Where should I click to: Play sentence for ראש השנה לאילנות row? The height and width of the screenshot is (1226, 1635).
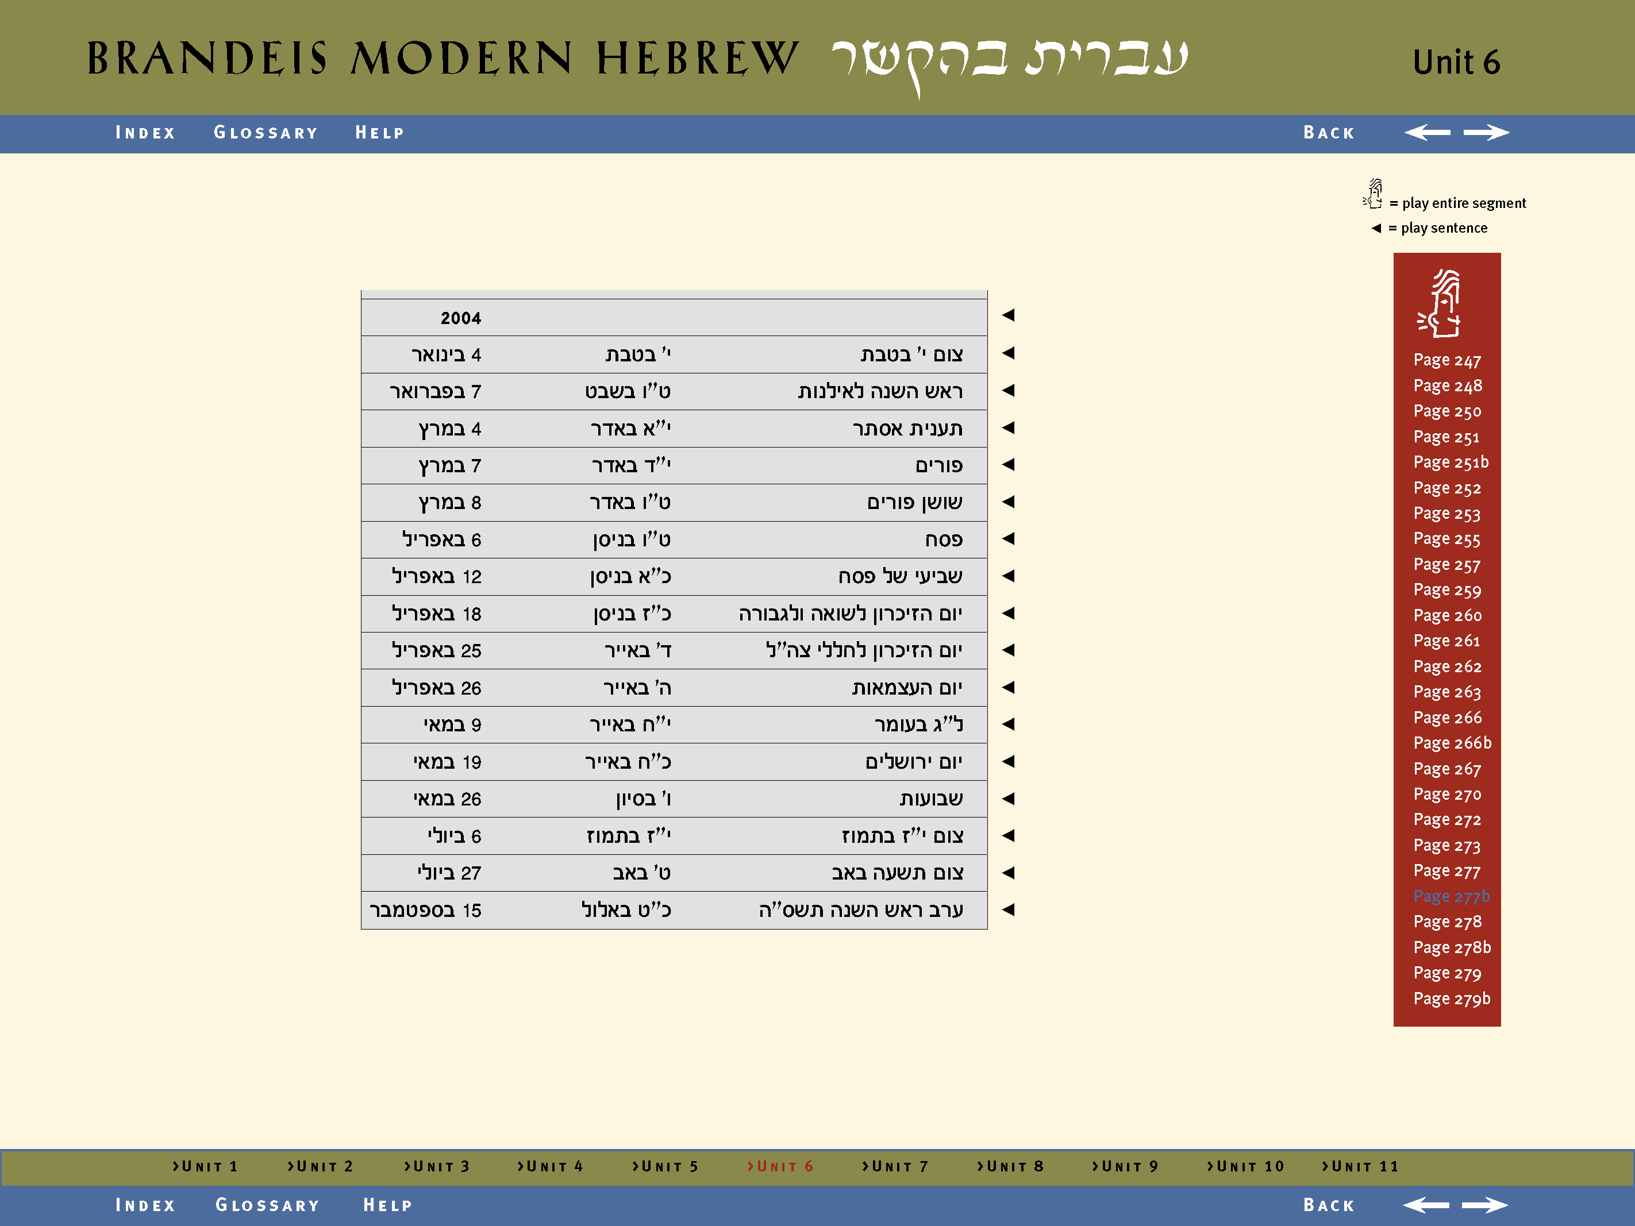[x=1008, y=390]
